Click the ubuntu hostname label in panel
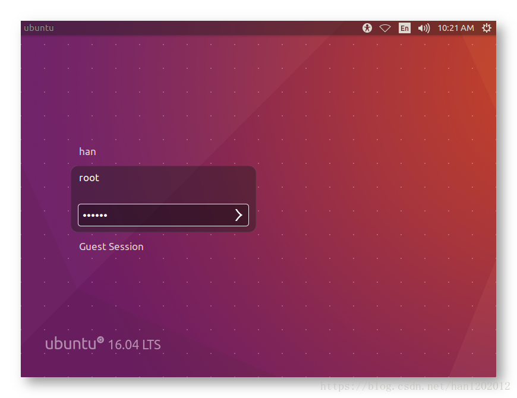The image size is (517, 398). [39, 28]
